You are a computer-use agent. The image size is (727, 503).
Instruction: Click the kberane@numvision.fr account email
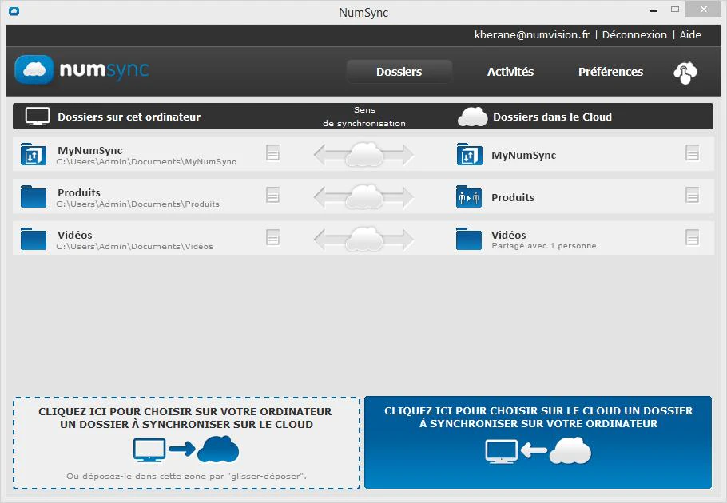coord(532,35)
